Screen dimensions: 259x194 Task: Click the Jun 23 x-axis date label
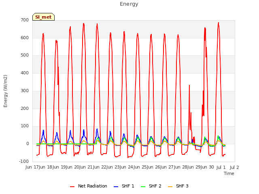click(x=114, y=167)
